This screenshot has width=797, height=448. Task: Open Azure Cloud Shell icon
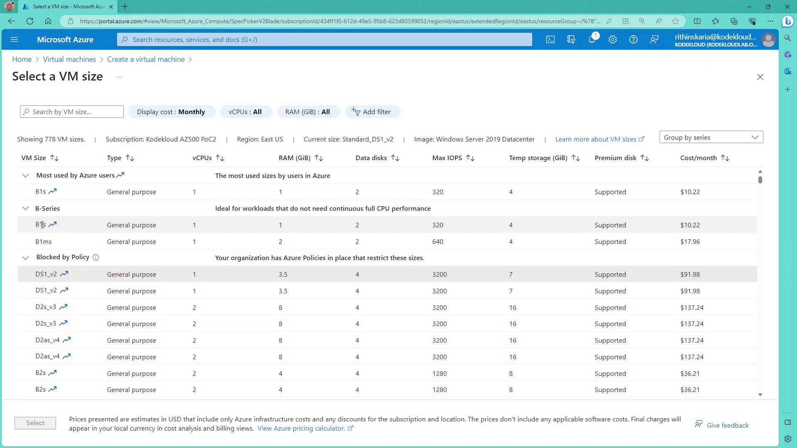click(x=550, y=39)
